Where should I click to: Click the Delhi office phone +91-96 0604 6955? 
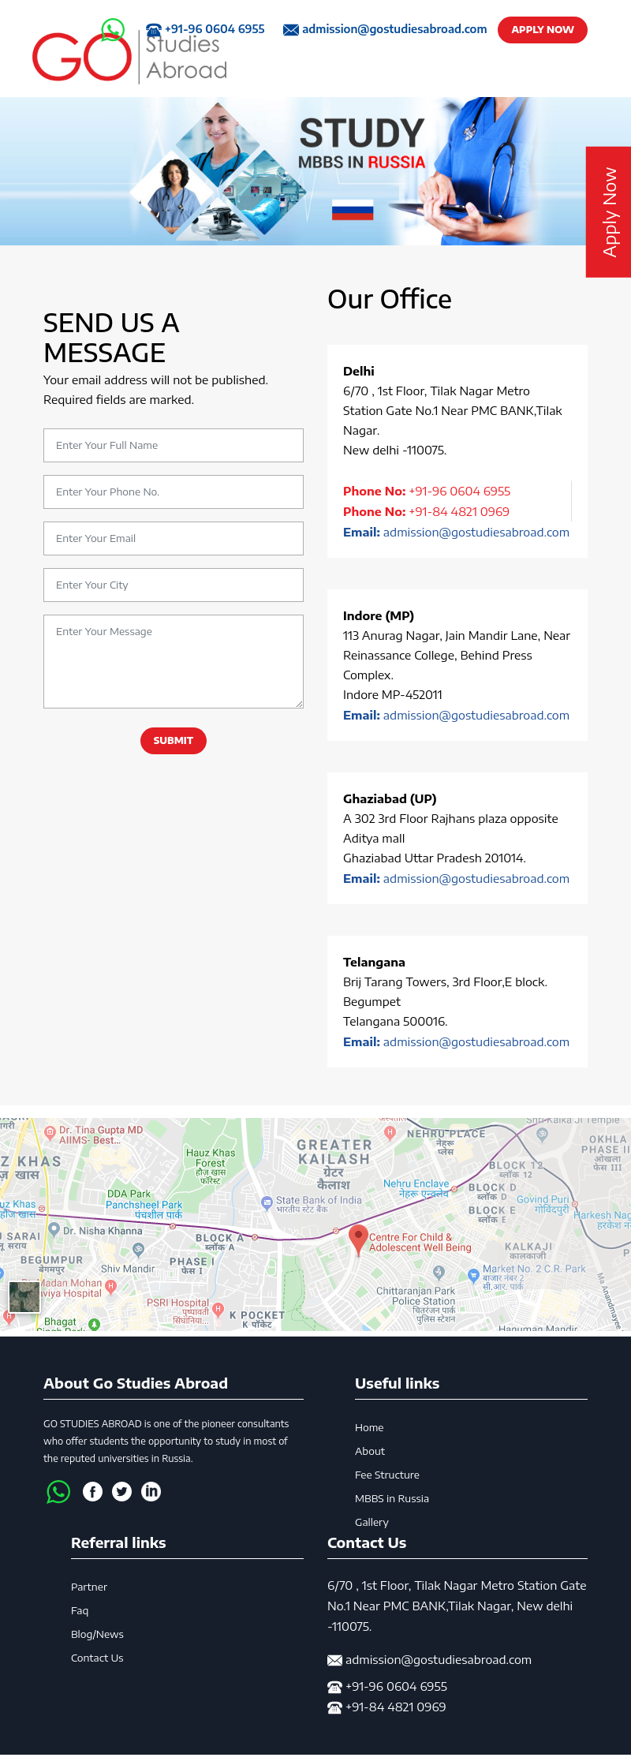tap(460, 492)
